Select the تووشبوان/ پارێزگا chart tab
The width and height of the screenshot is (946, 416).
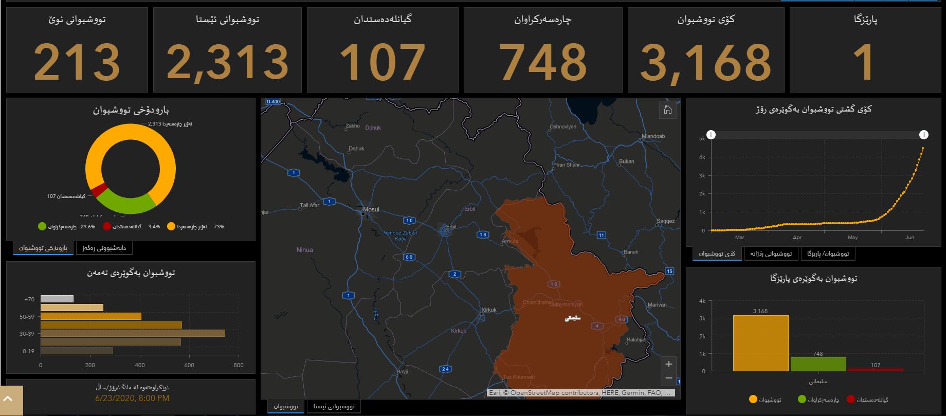click(827, 254)
